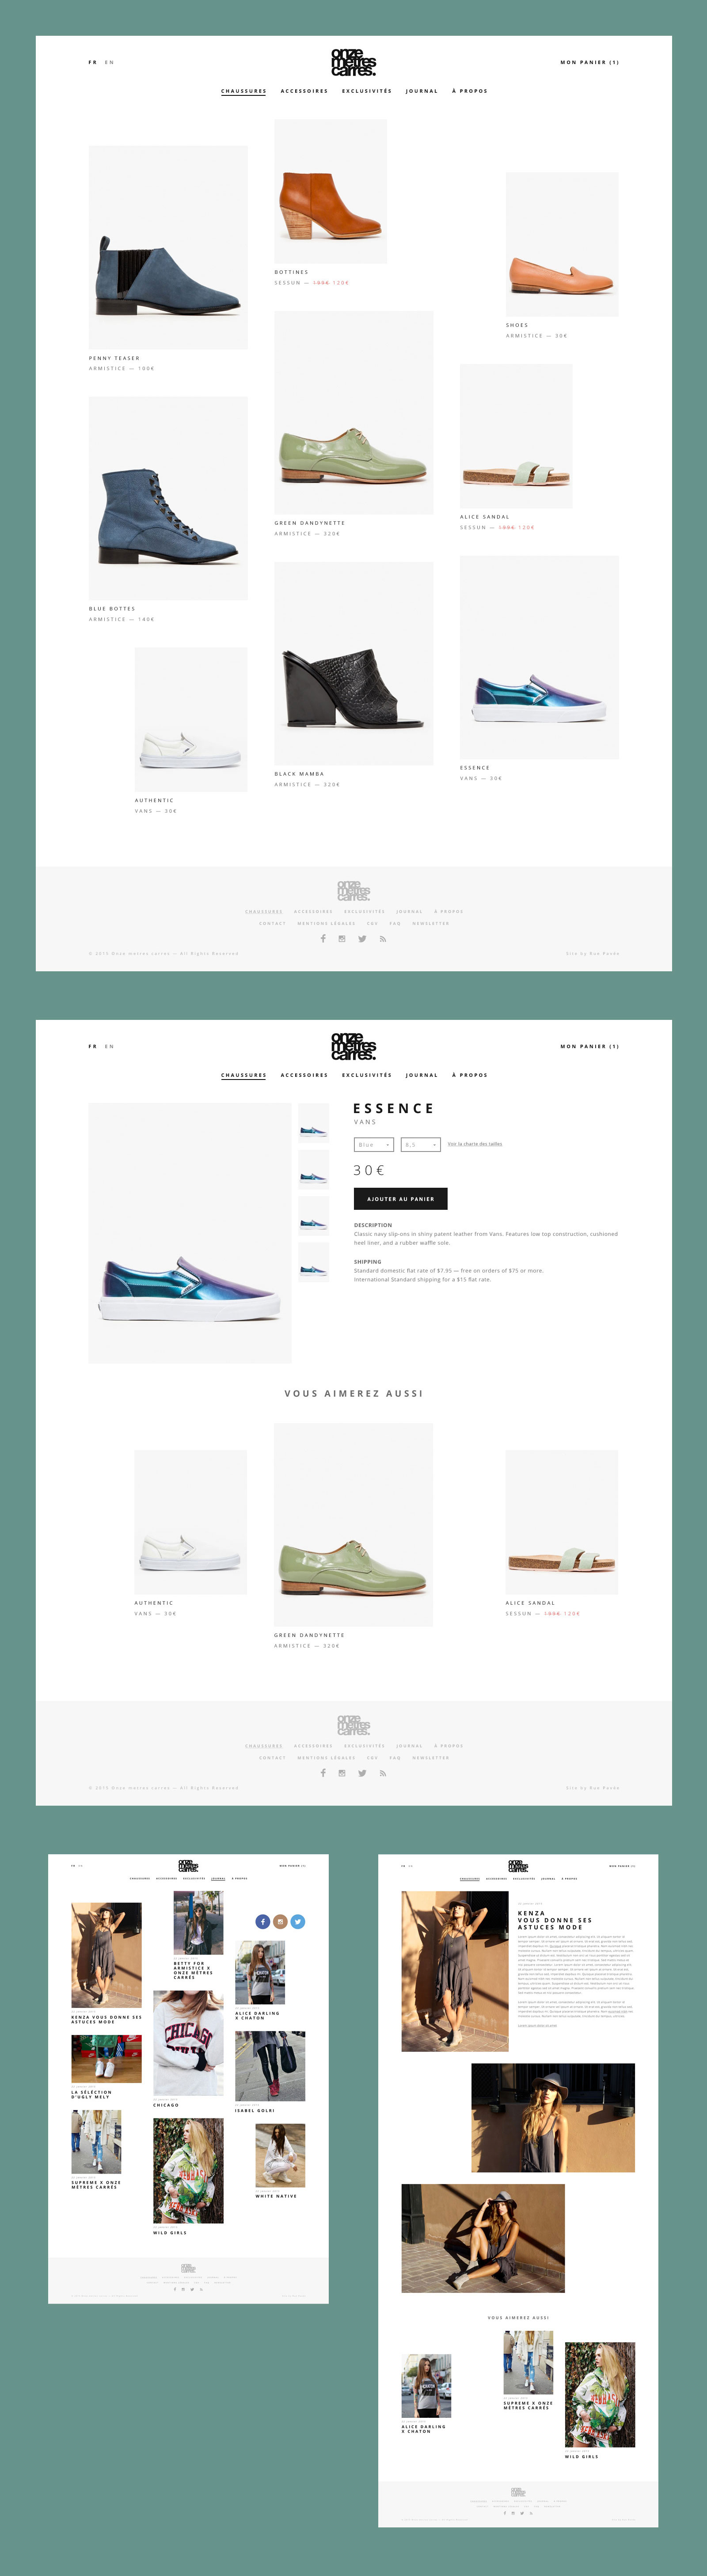Image resolution: width=707 pixels, height=2576 pixels.
Task: Open Instagram icon in shoe listing page footer
Action: (x=342, y=938)
